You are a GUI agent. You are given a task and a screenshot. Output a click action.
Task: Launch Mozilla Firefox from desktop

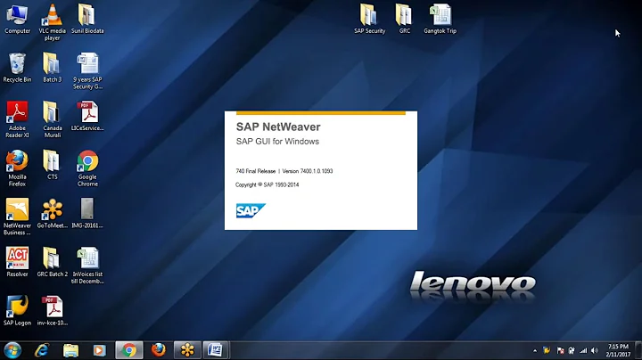(17, 168)
